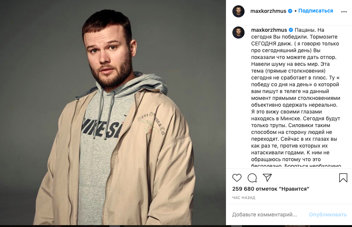Like the post with the heart icon
352x227 pixels.
point(237,178)
